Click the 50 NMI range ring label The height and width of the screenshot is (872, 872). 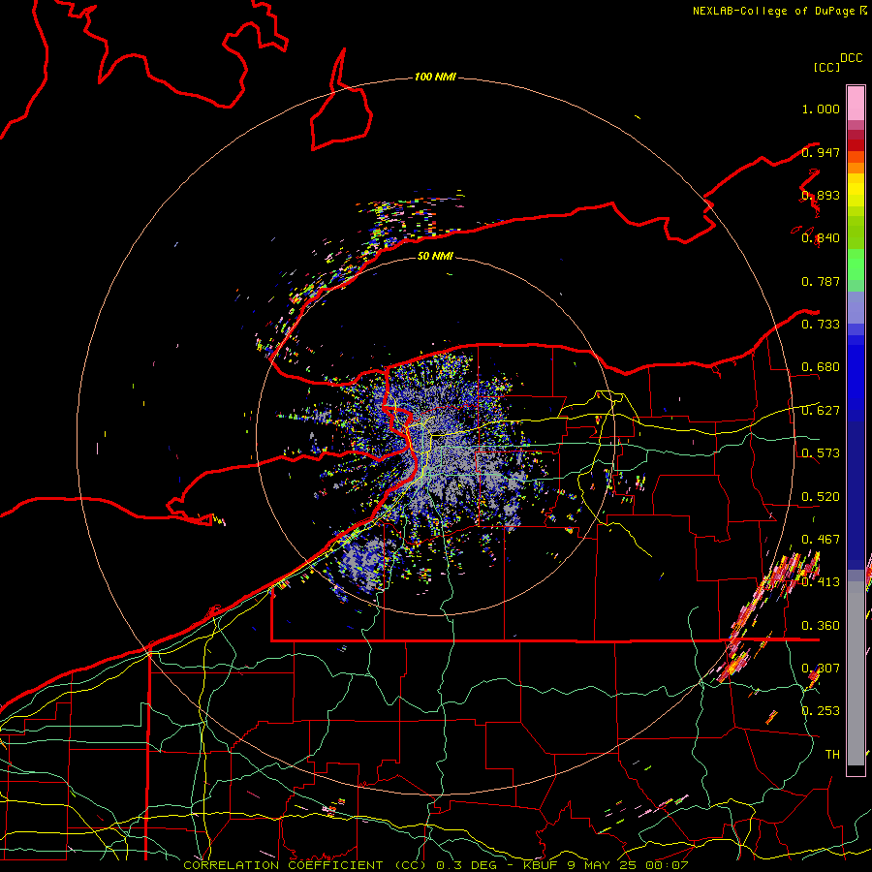click(435, 256)
